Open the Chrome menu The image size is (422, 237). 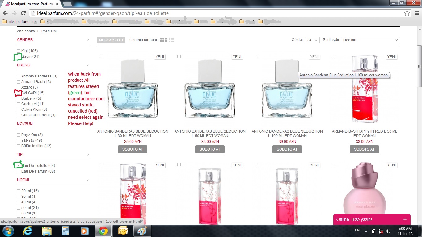point(416,13)
